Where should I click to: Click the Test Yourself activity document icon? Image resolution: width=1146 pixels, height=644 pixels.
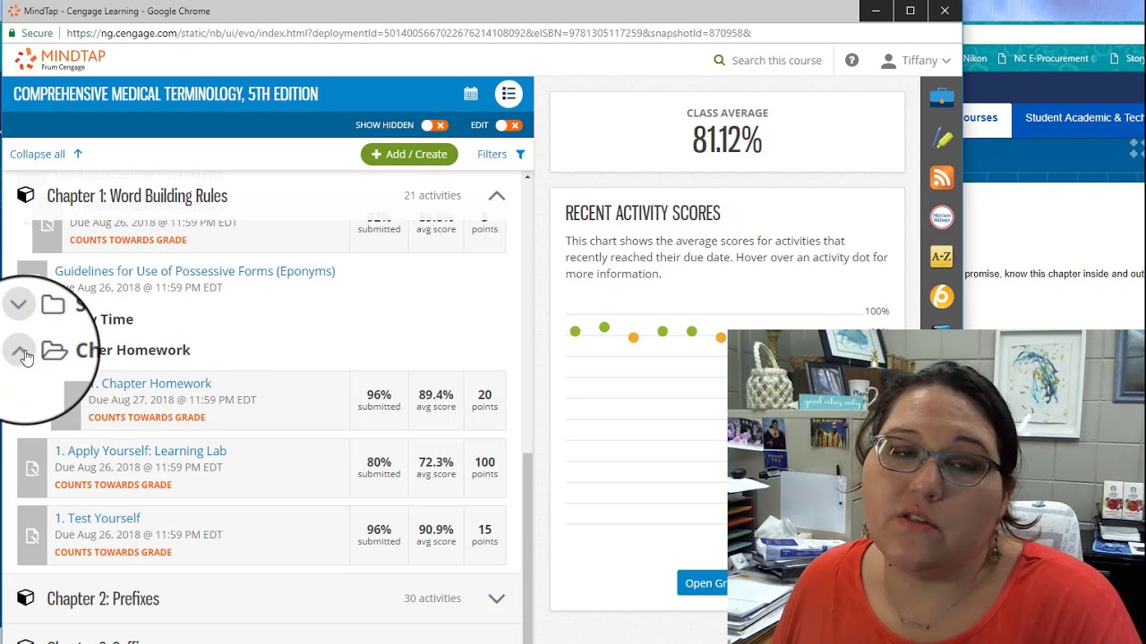point(32,535)
